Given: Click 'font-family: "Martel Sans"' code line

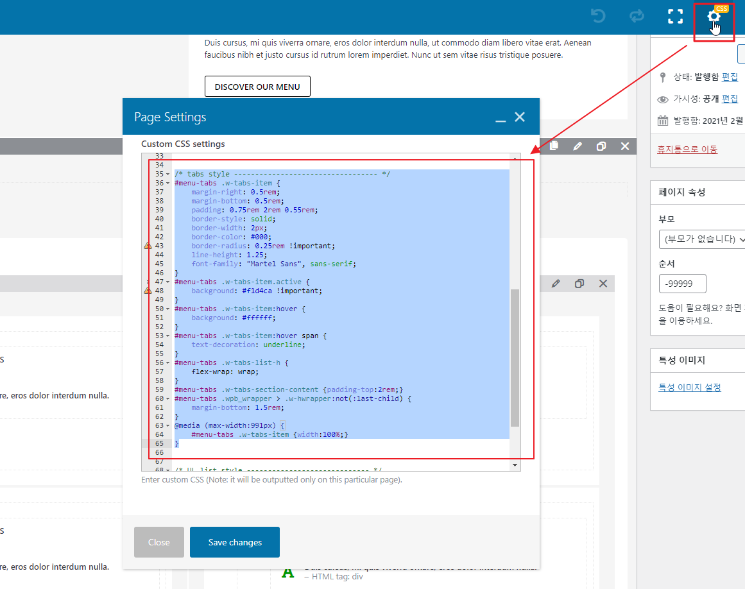Looking at the screenshot, I should click(x=273, y=264).
